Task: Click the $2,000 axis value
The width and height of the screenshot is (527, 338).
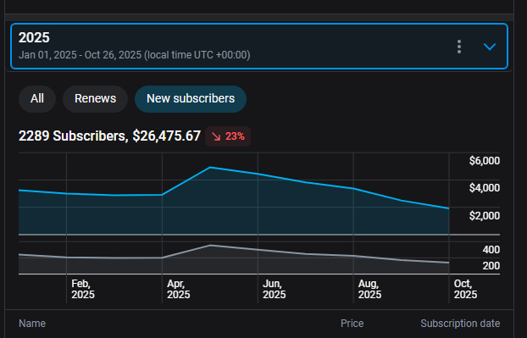Action: [485, 216]
